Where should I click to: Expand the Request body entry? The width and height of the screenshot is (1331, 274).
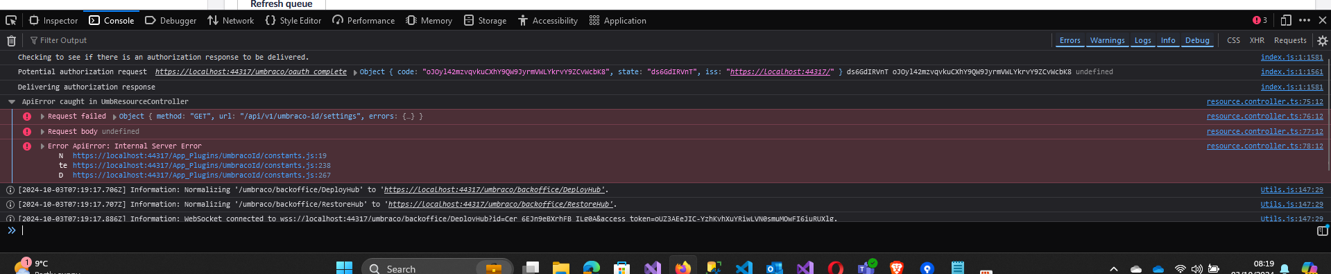click(42, 132)
